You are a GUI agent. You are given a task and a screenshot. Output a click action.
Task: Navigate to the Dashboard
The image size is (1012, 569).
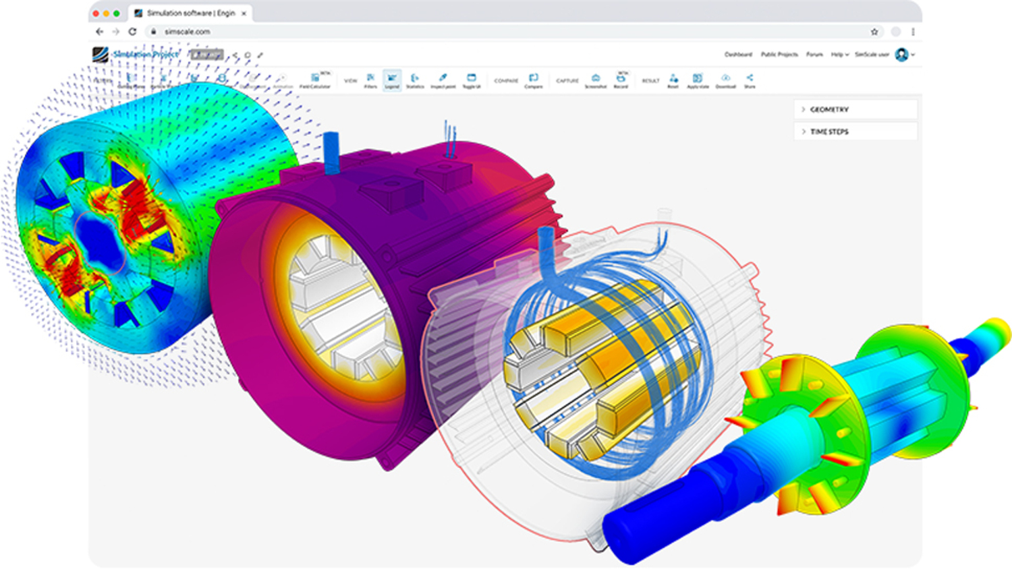pyautogui.click(x=739, y=54)
